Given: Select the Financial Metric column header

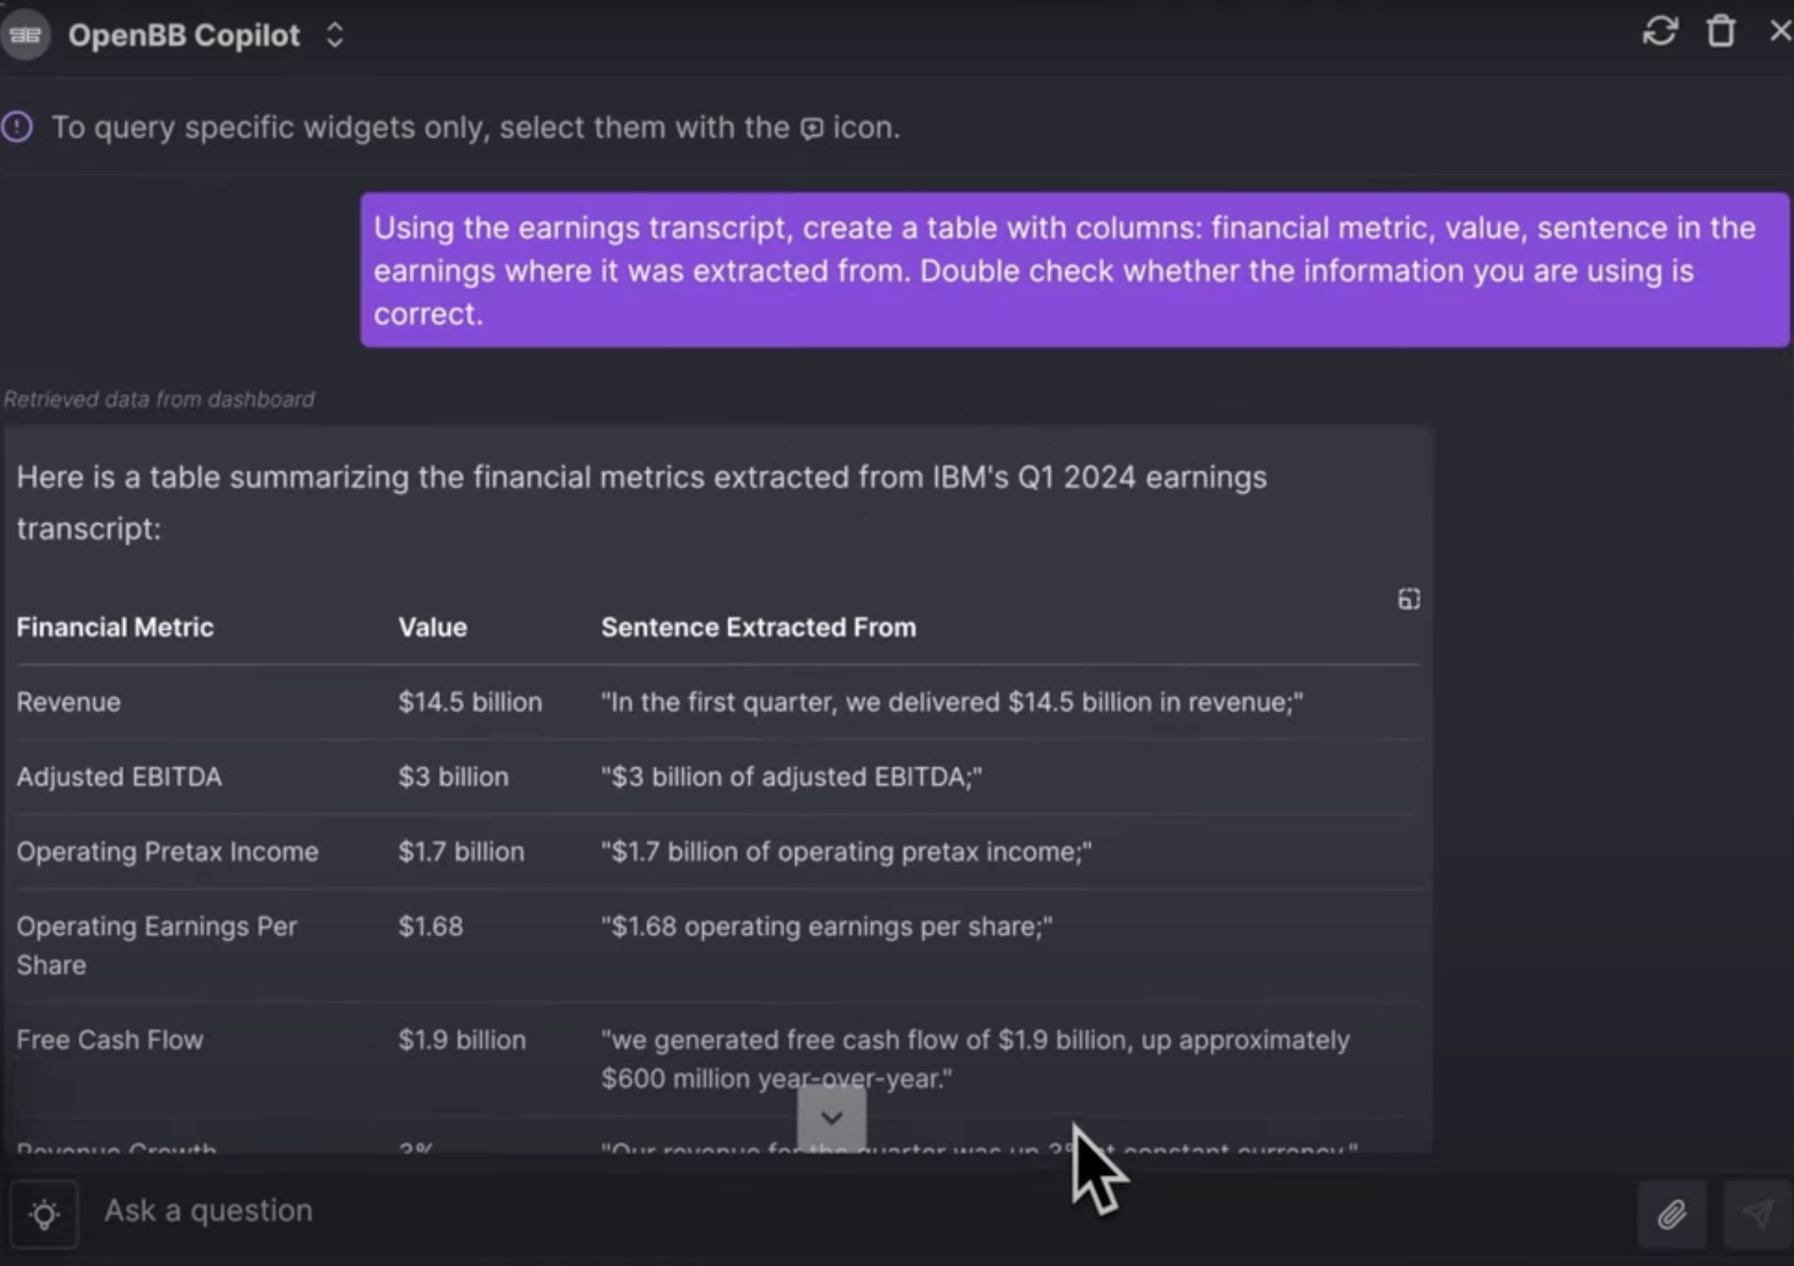Looking at the screenshot, I should pyautogui.click(x=115, y=628).
